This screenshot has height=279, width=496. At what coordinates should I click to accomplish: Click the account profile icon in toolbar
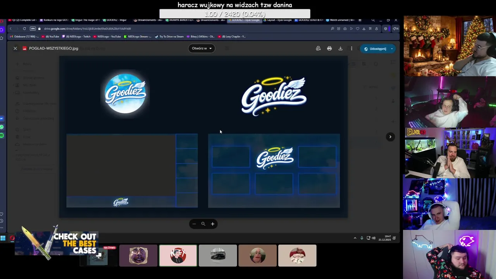click(376, 29)
